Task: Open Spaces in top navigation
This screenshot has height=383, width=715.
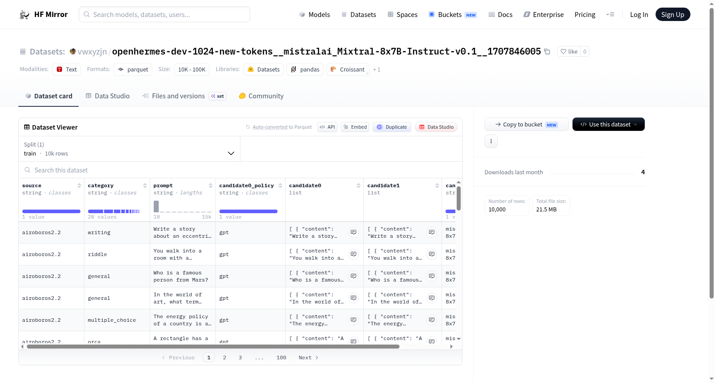Action: 402,14
